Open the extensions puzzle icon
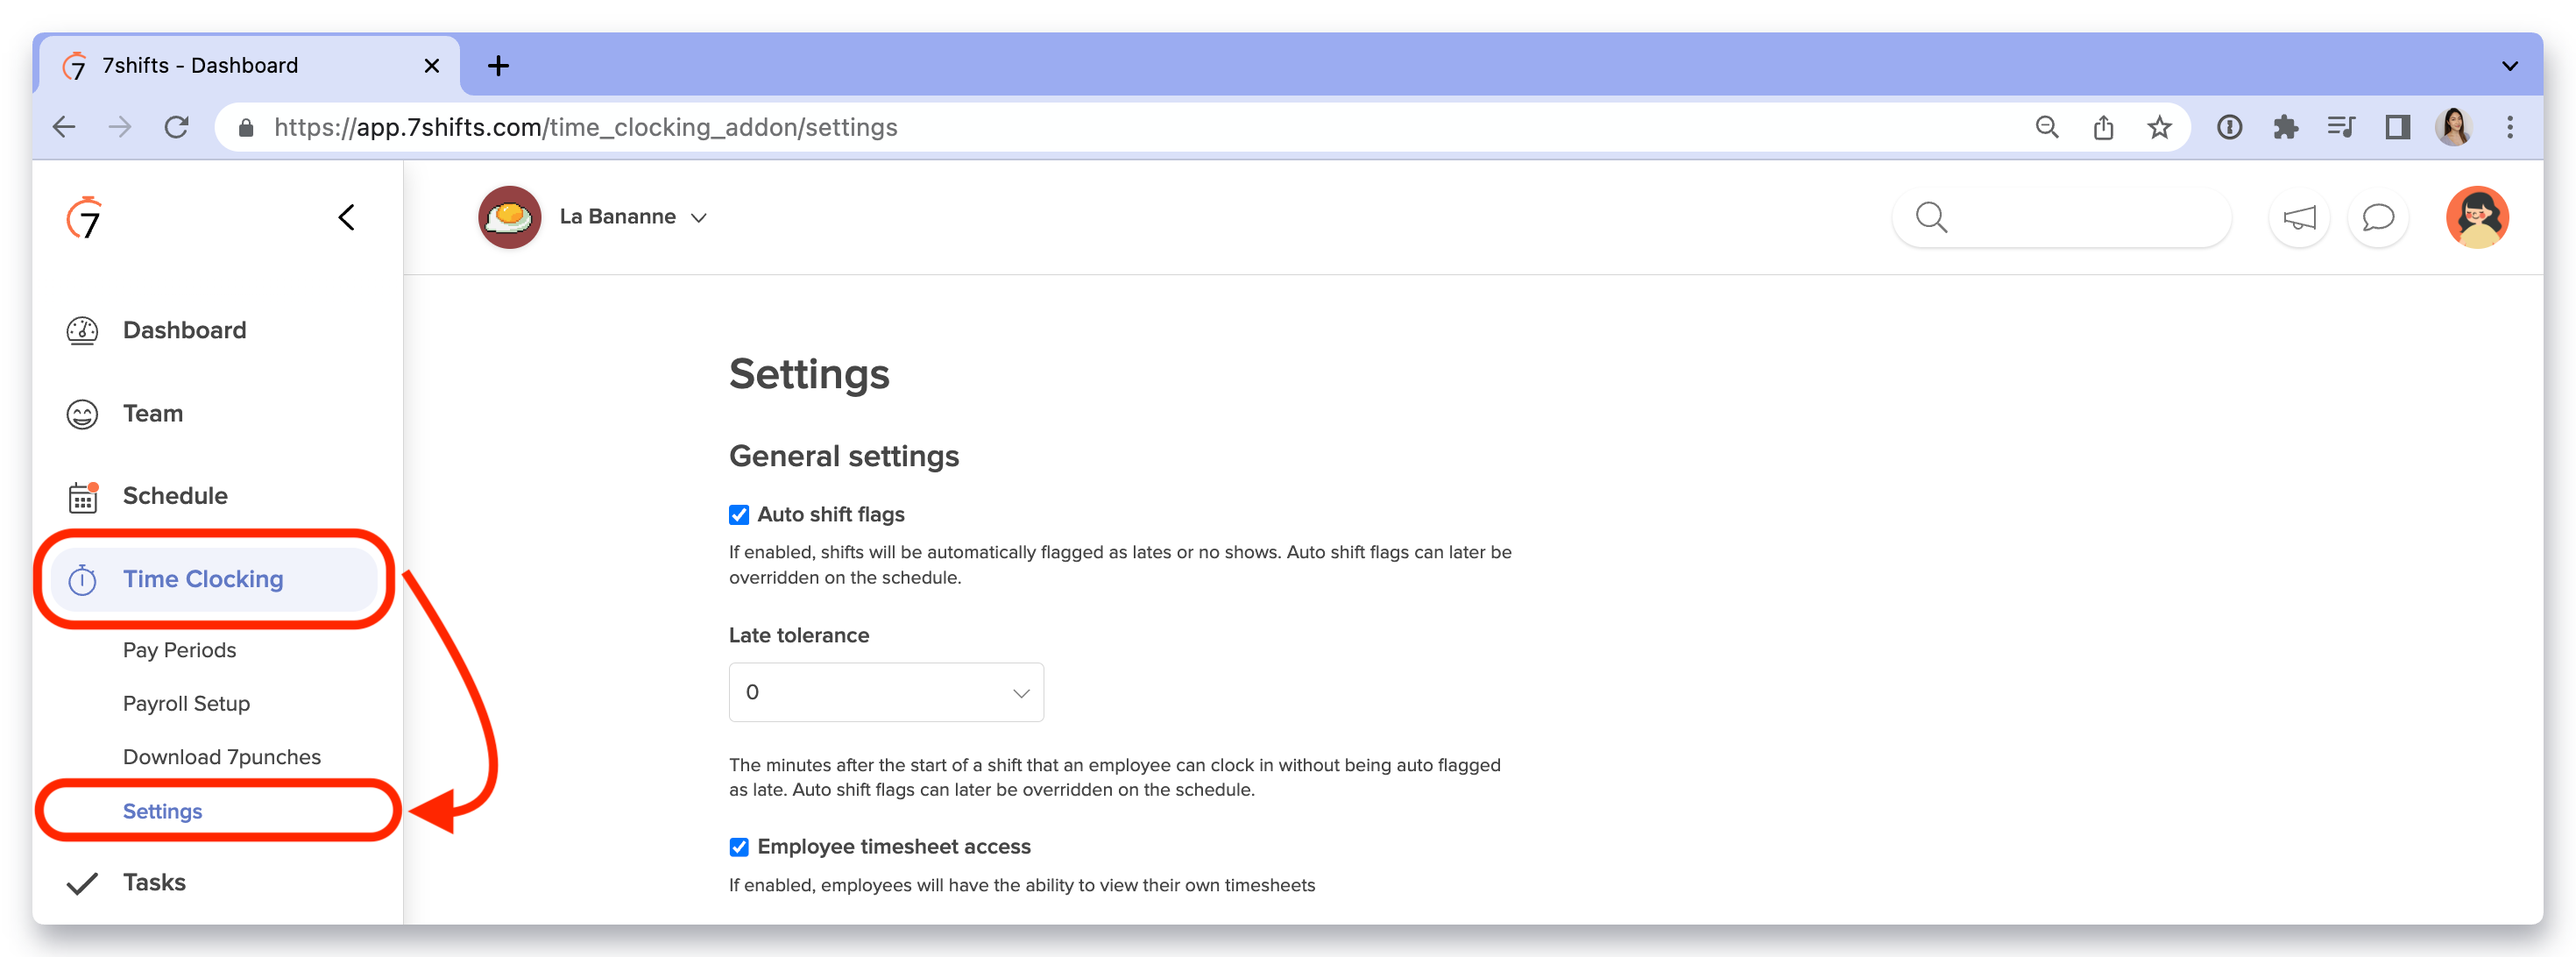Screen dimensions: 2576x957 click(2285, 127)
